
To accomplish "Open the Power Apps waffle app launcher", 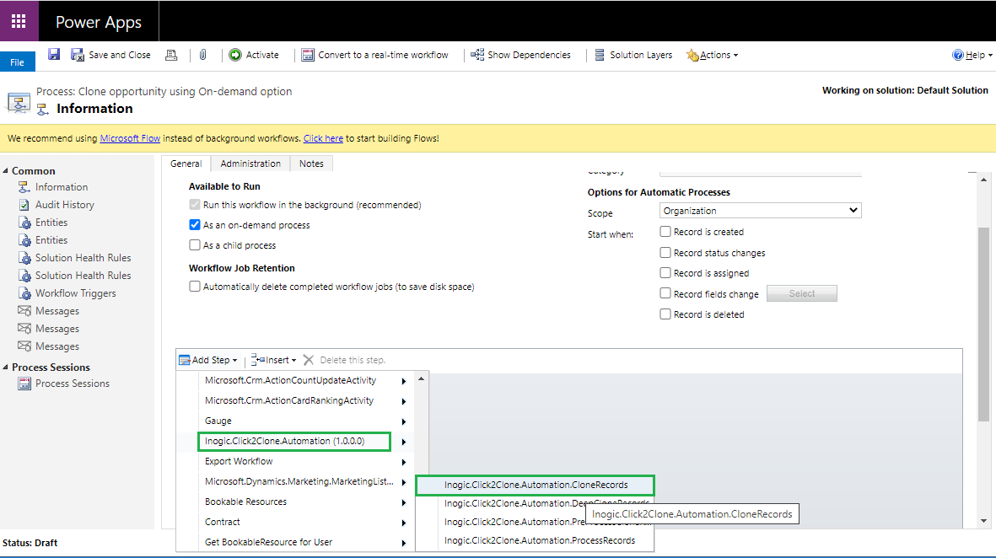I will (x=19, y=21).
